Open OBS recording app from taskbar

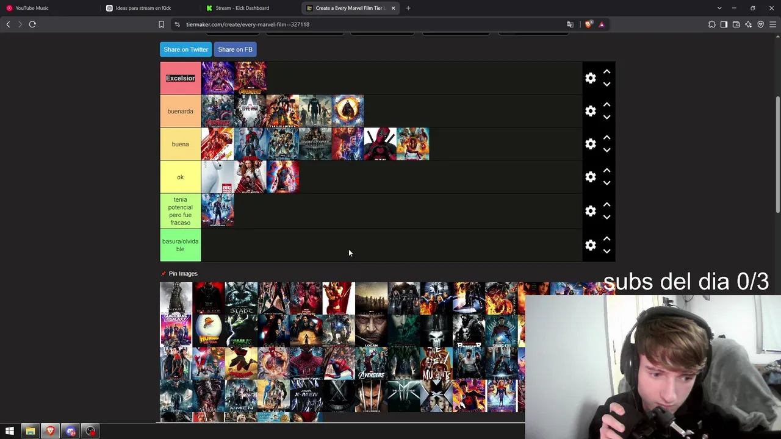[90, 431]
